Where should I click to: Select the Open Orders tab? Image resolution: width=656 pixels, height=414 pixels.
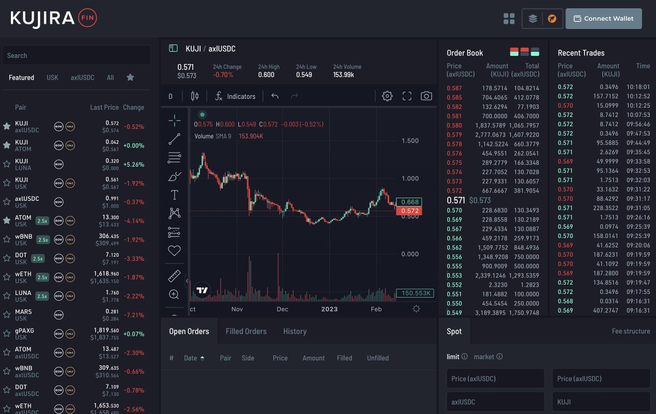pyautogui.click(x=189, y=332)
